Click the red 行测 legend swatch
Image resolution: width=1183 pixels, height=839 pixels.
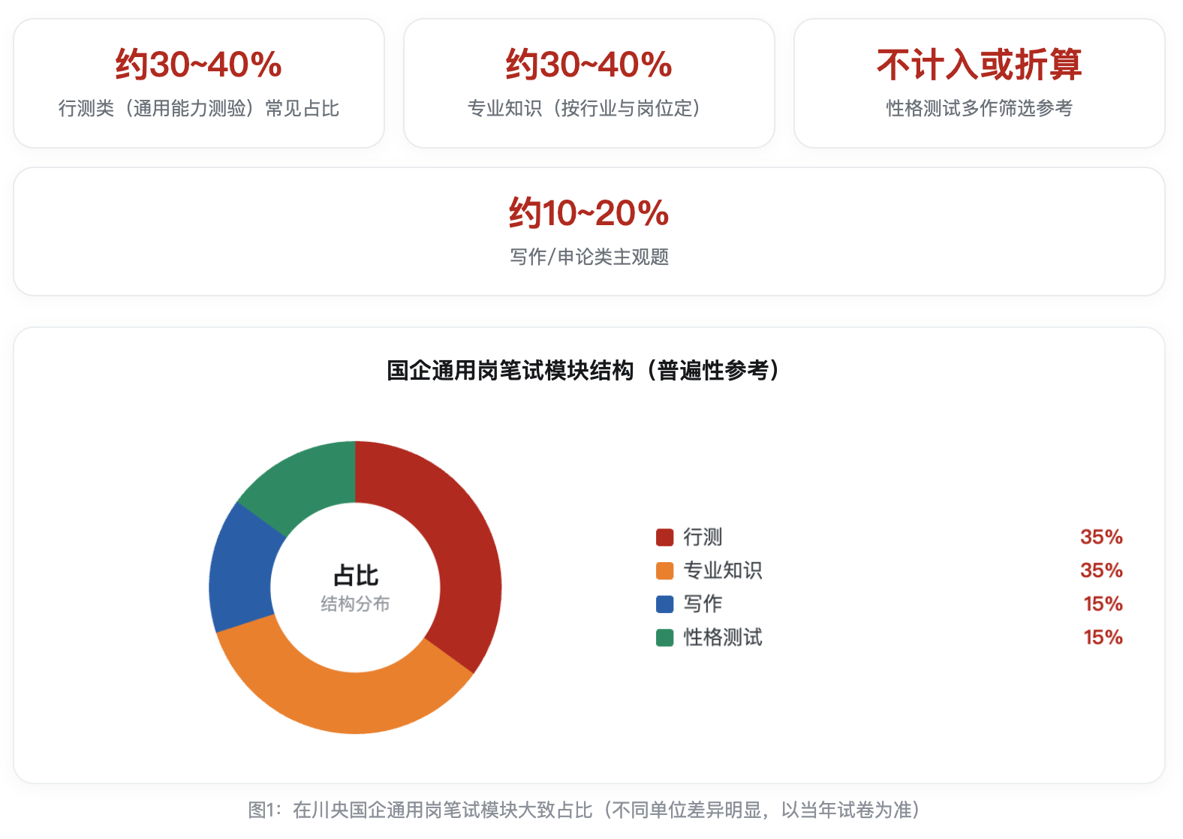point(664,537)
